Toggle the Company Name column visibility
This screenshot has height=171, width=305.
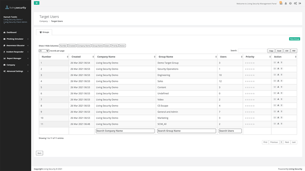(x=84, y=46)
